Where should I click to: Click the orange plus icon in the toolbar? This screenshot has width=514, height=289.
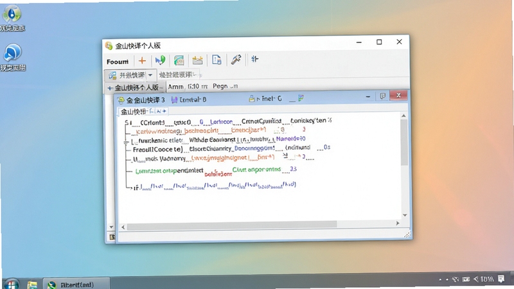tap(142, 60)
